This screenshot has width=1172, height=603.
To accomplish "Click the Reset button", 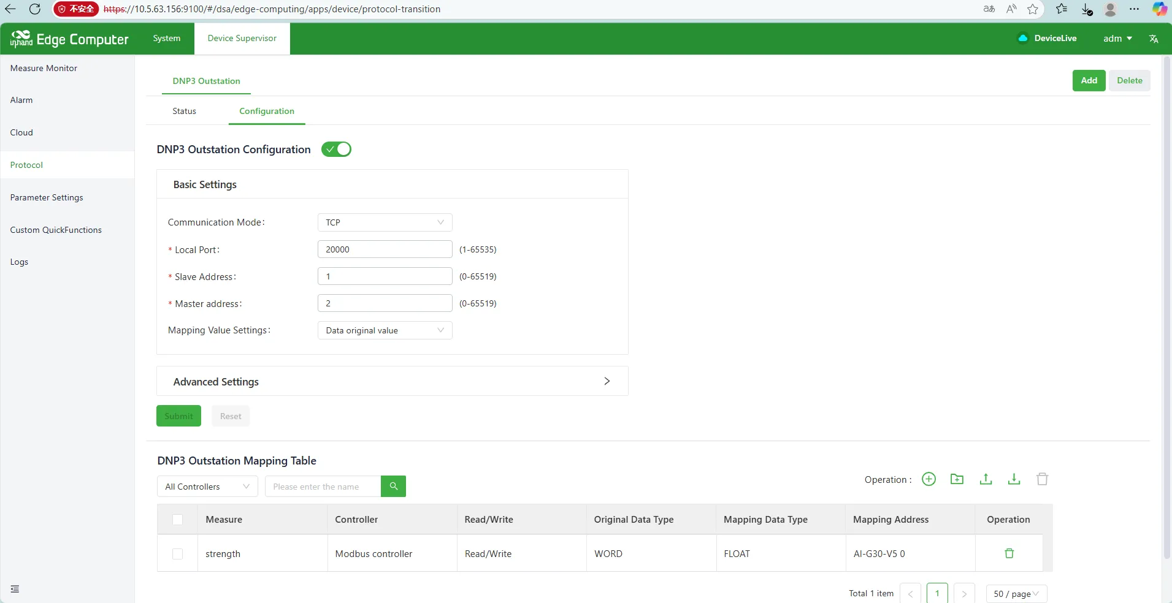I will pos(231,415).
